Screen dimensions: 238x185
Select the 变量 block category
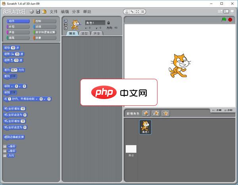pyautogui.click(x=45, y=38)
